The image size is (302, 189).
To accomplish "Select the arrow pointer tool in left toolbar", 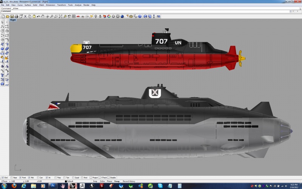I will click(x=2, y=22).
